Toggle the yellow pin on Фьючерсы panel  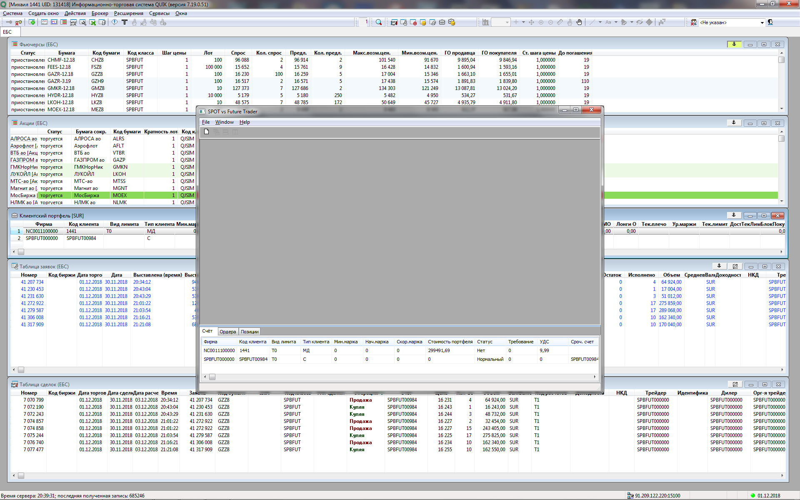[734, 44]
